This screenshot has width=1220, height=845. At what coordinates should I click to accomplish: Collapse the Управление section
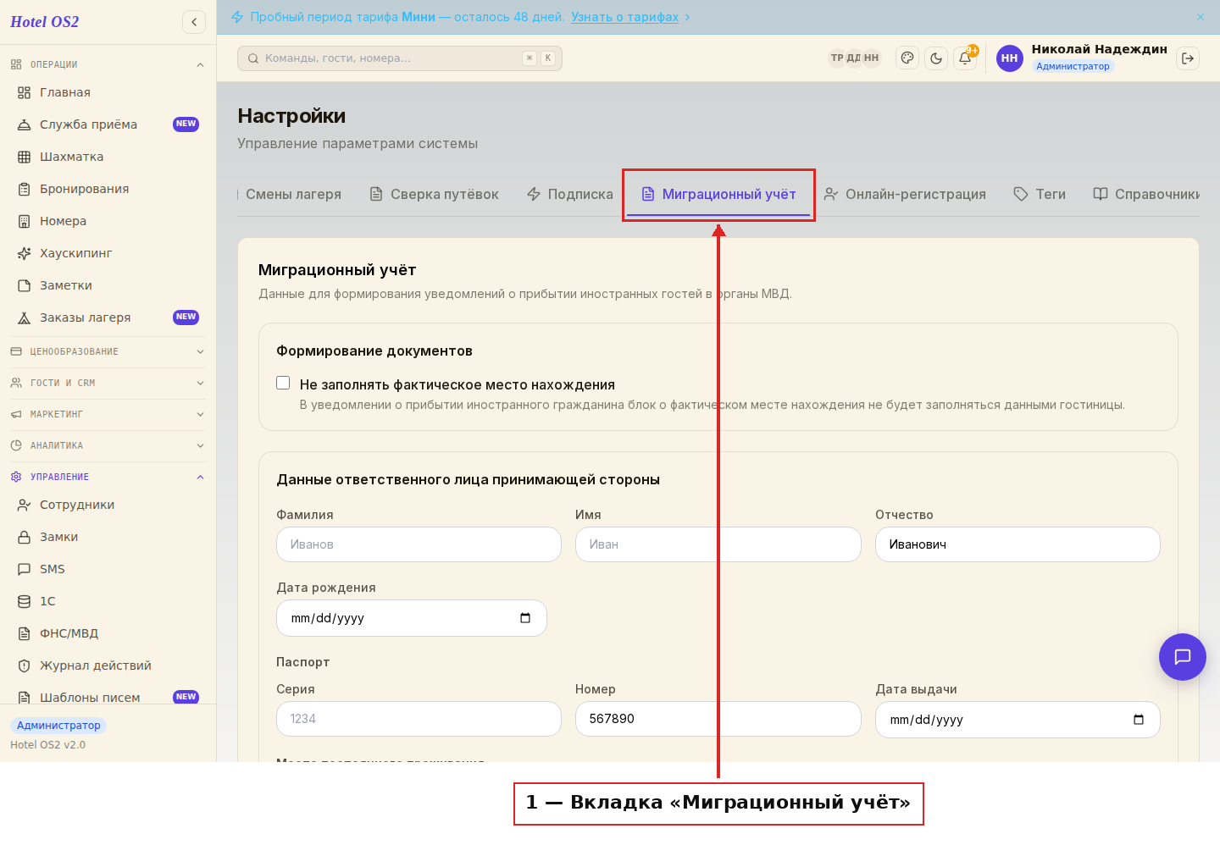coord(108,477)
